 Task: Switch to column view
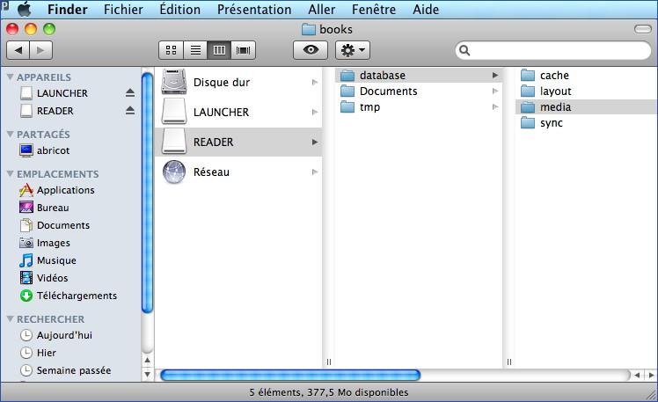[x=219, y=50]
